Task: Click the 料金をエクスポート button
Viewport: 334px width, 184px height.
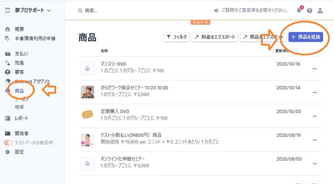Action: 215,37
